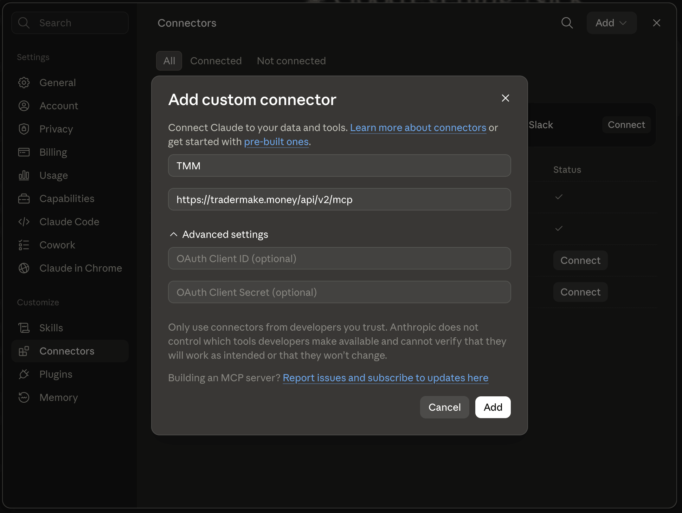Collapse the Advanced settings section

click(x=219, y=234)
